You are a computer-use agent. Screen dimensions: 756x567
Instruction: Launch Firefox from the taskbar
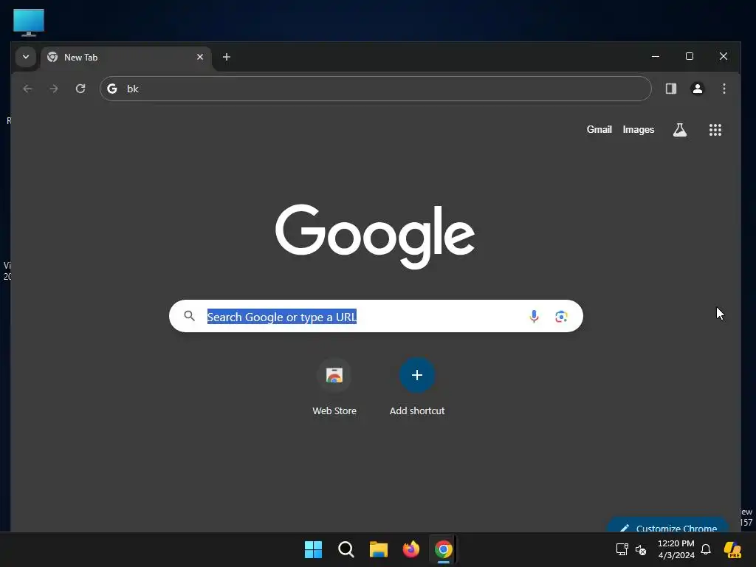410,549
